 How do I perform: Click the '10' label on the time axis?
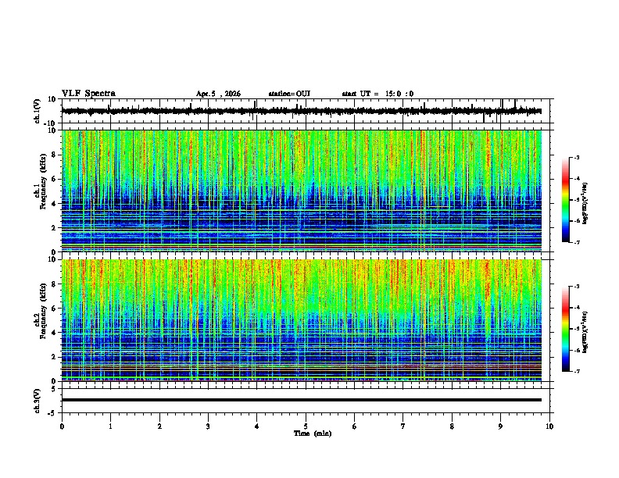tap(549, 426)
